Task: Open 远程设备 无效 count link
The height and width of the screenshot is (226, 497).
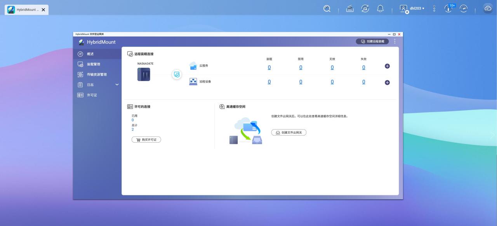Action: click(332, 82)
